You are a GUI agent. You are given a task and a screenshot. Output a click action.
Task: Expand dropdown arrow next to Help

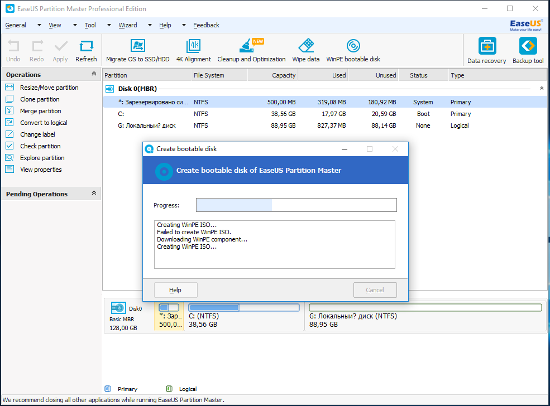pyautogui.click(x=184, y=25)
